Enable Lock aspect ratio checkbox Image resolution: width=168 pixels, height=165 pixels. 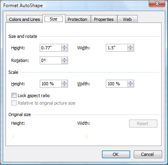pyautogui.click(x=14, y=96)
